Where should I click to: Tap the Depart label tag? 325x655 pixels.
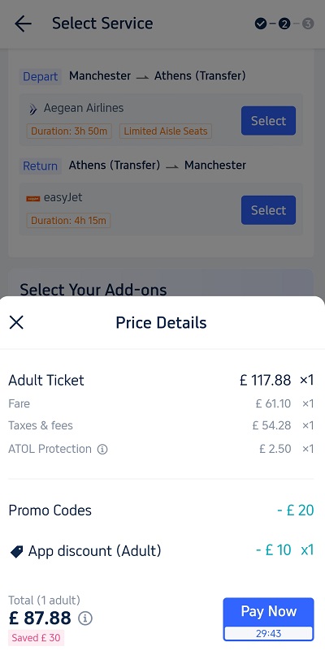pyautogui.click(x=40, y=77)
